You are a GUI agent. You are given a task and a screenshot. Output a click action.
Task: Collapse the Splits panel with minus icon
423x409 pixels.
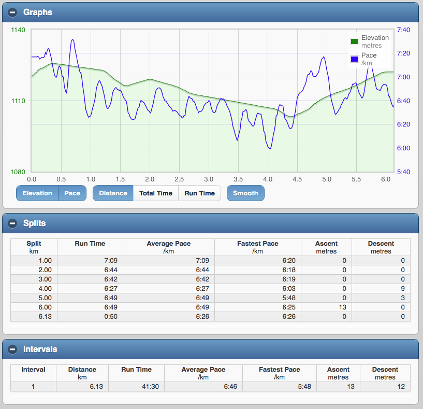point(12,223)
